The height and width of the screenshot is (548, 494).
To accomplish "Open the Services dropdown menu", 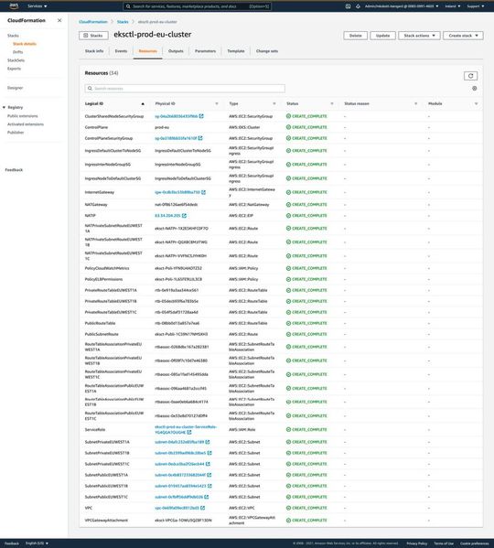I will pos(37,6).
